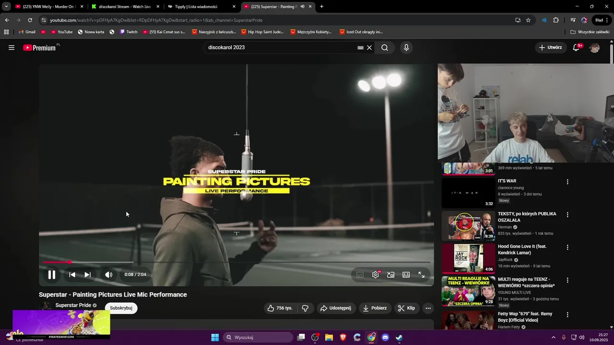The width and height of the screenshot is (614, 345).
Task: Open options menu for Hood Gone Love It
Action: (567, 247)
